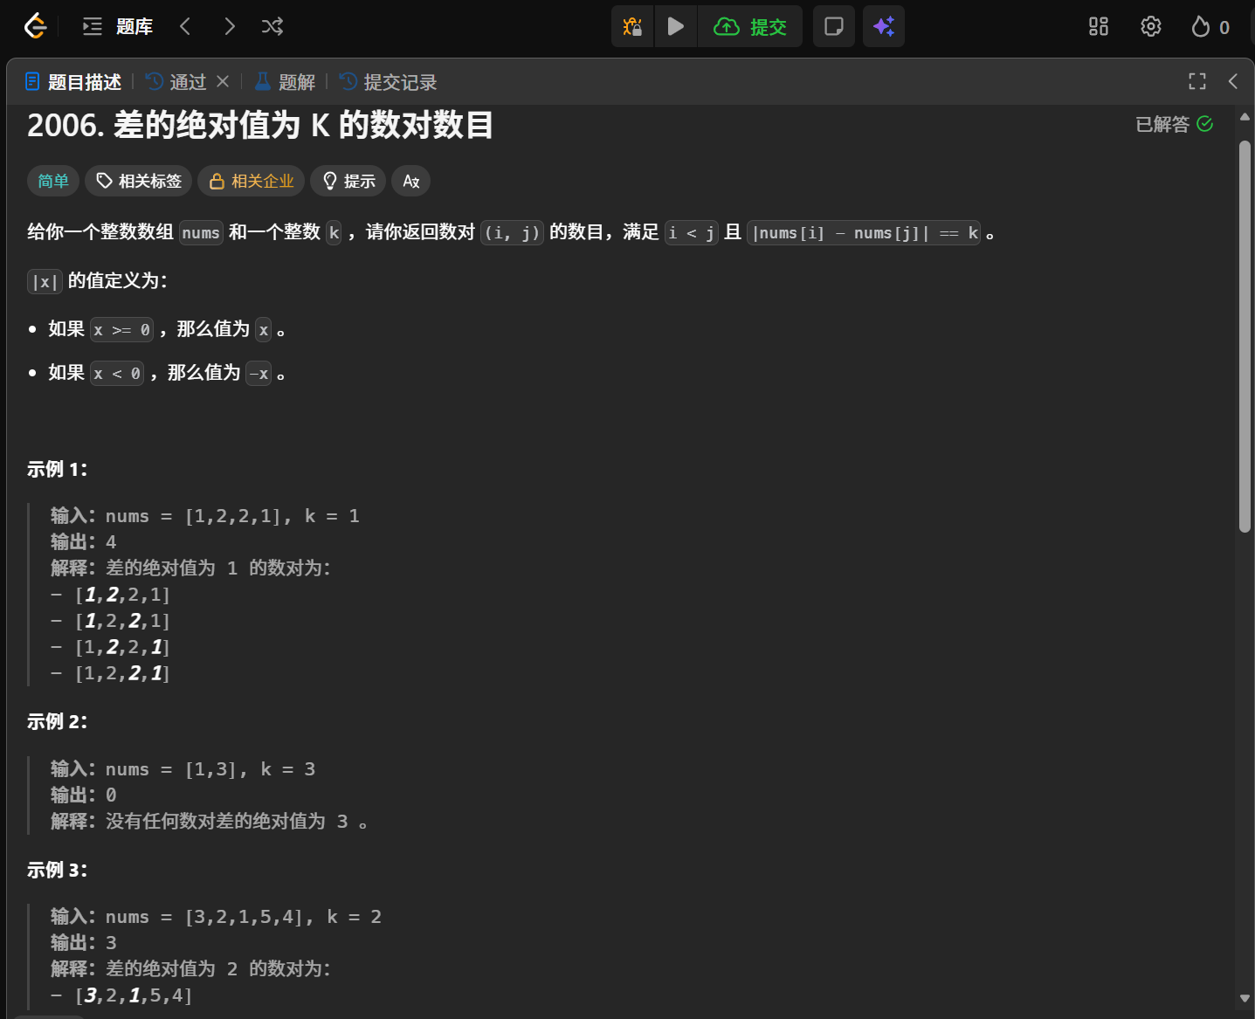Click the inline code i < j
Viewport: 1255px width, 1019px height.
coord(692,233)
